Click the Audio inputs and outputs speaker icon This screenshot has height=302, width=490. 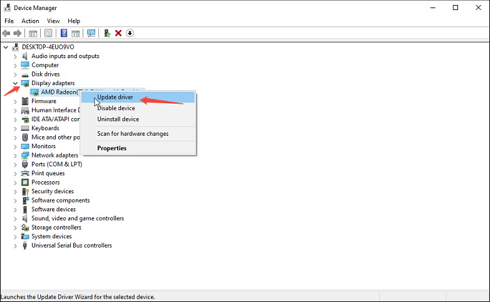[x=25, y=56]
